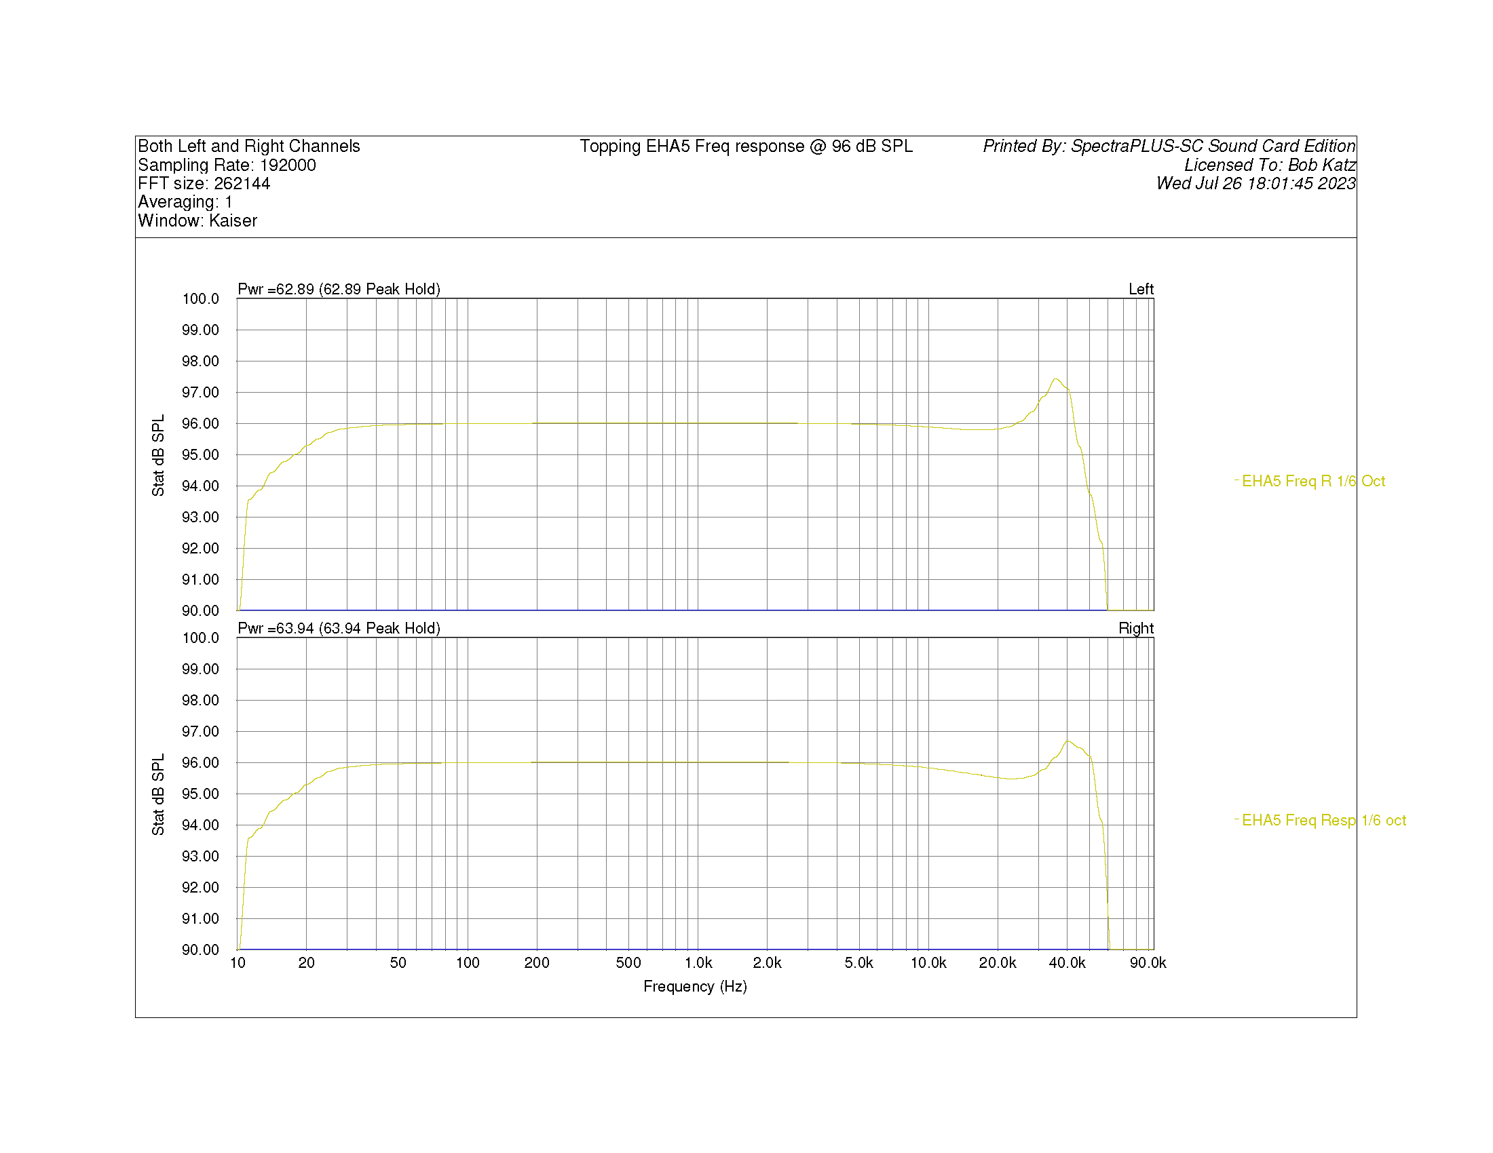Viewport: 1493px width, 1153px height.
Task: Click Pwr =62.89 Peak Hold readout
Action: 339,289
